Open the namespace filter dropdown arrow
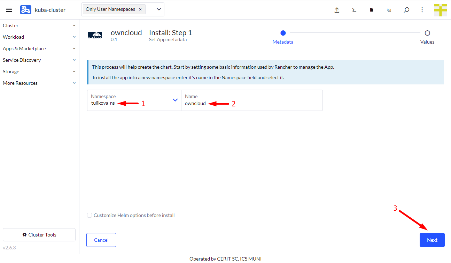Image resolution: width=451 pixels, height=263 pixels. (x=159, y=9)
